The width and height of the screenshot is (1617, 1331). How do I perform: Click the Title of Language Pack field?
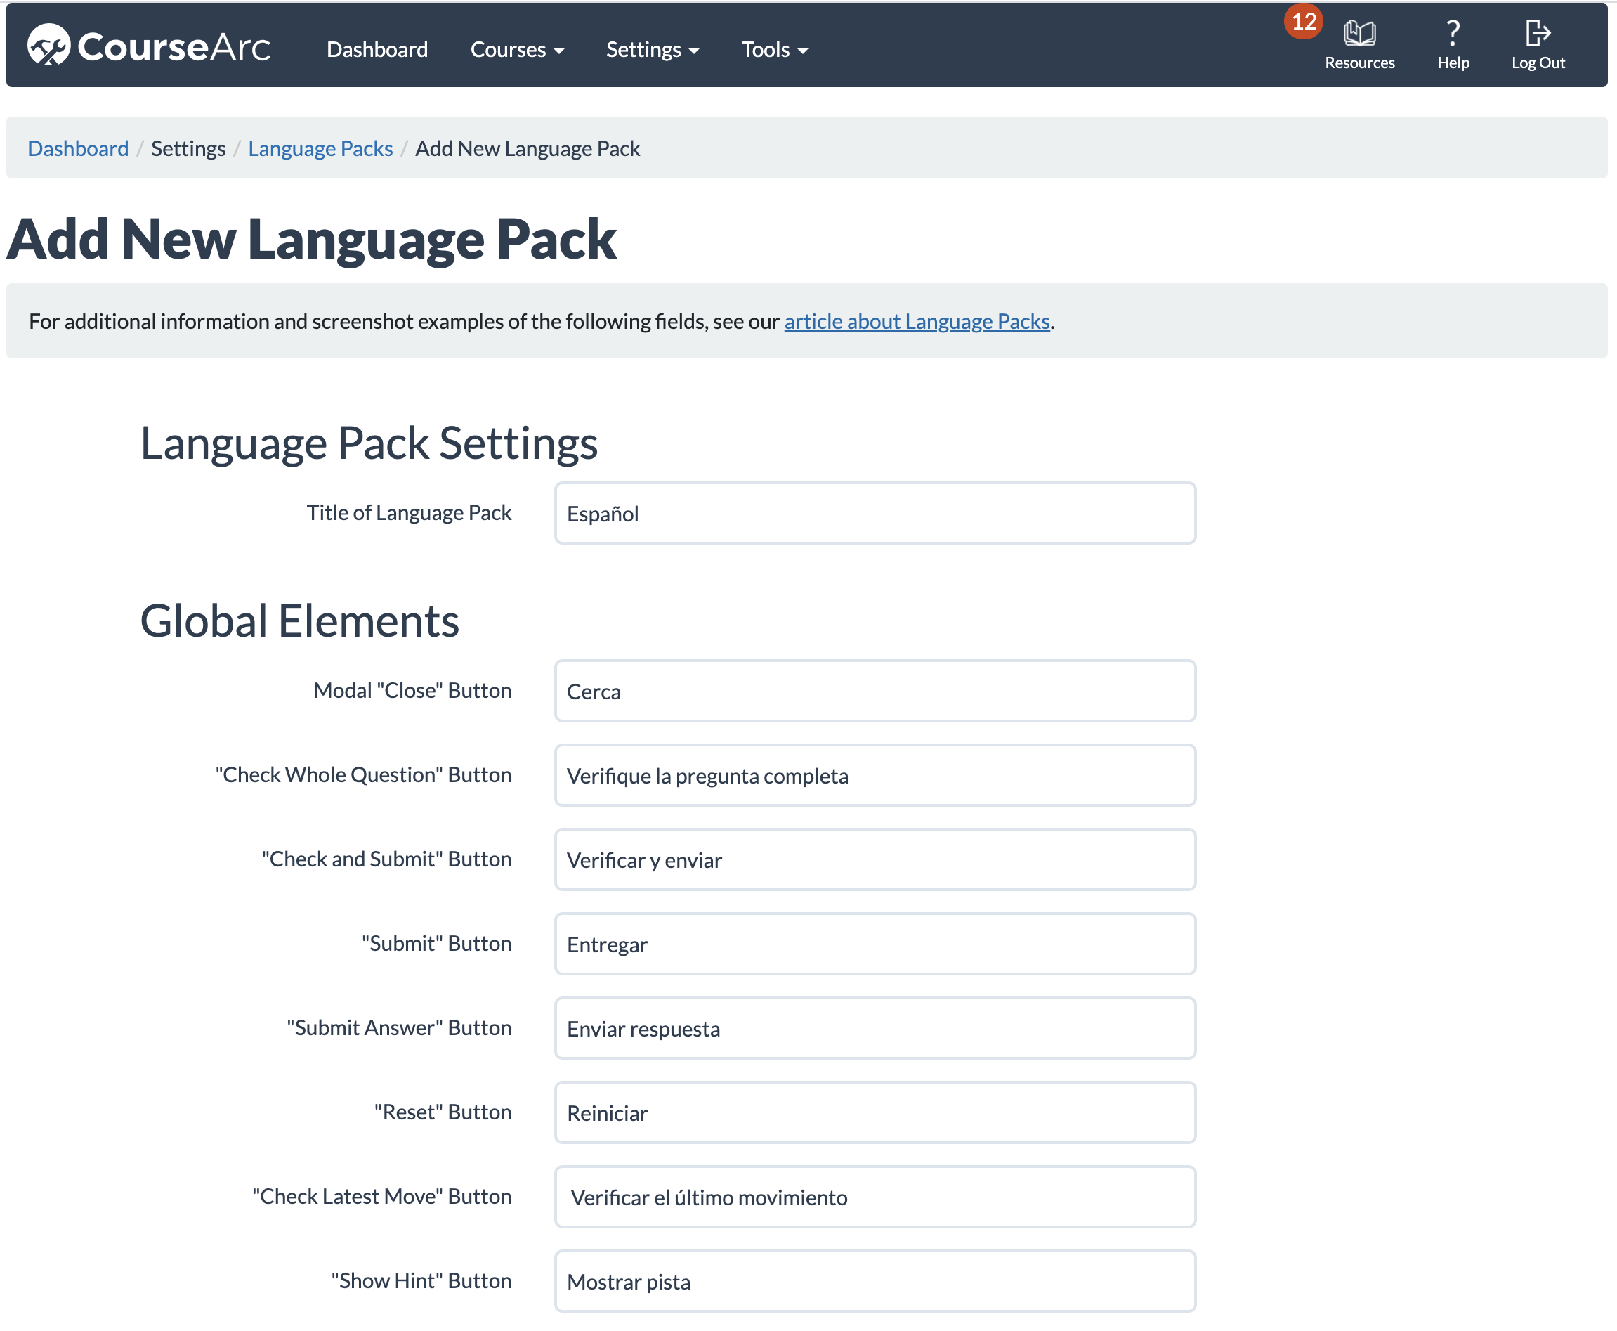[x=875, y=514]
